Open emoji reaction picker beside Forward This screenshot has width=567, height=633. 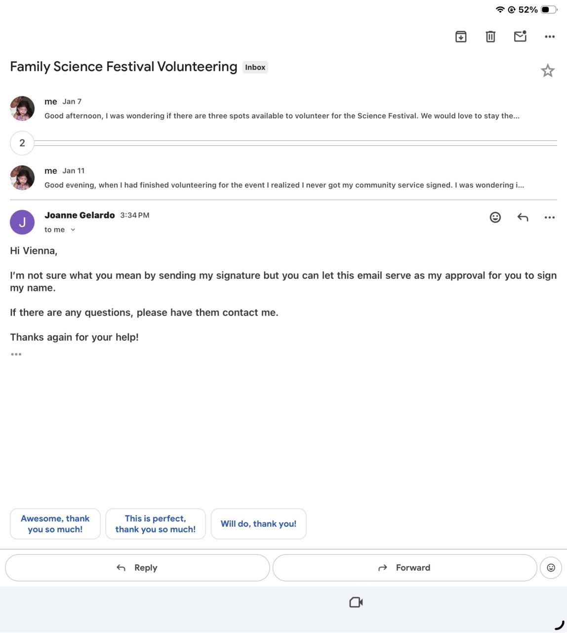point(551,568)
